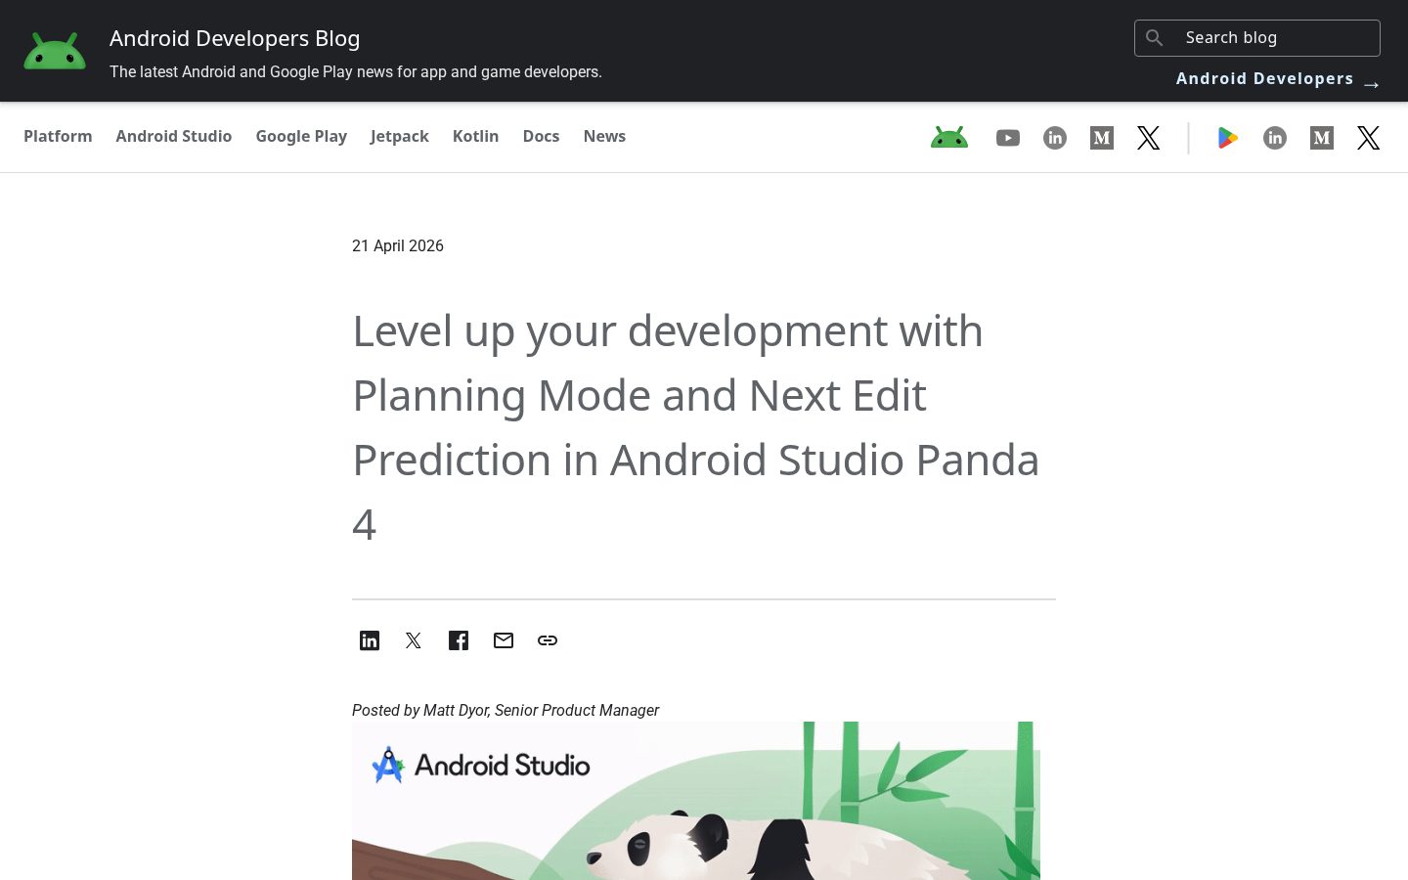This screenshot has height=880, width=1408.
Task: Open the Docs menu item
Action: [541, 136]
